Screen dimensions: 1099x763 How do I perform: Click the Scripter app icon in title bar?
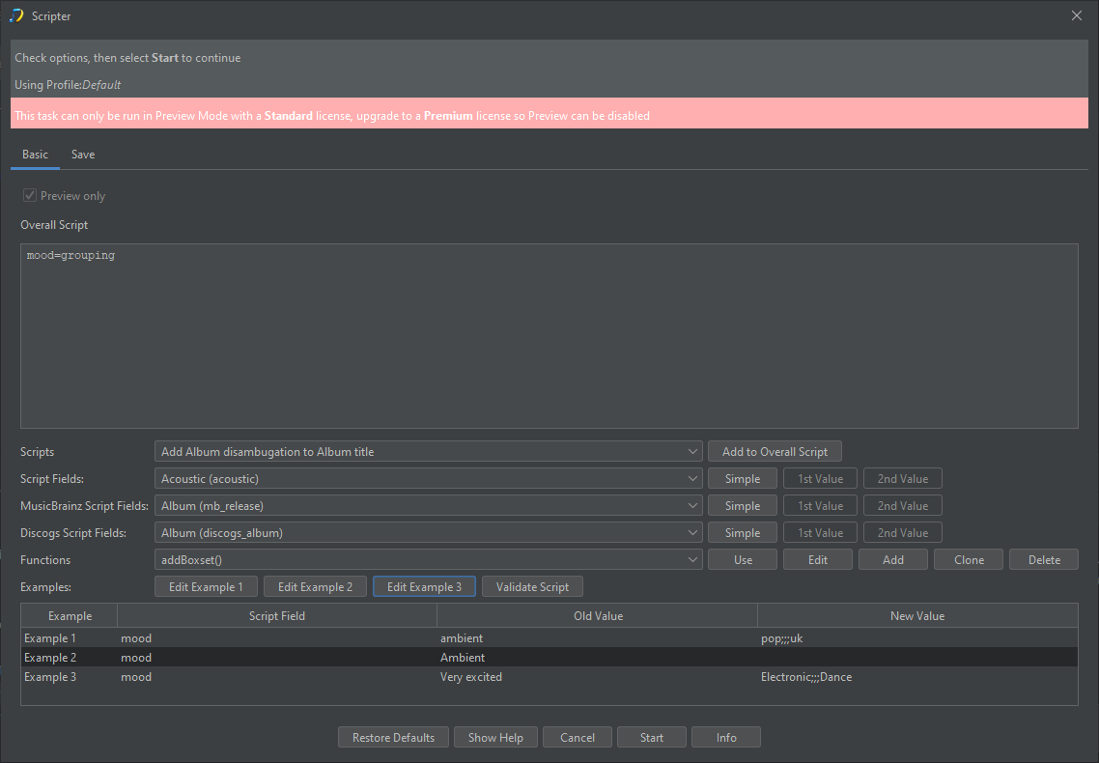click(x=16, y=15)
